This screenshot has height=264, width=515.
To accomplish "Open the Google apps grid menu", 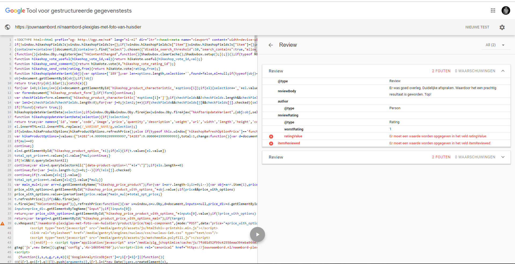I will pos(493,10).
